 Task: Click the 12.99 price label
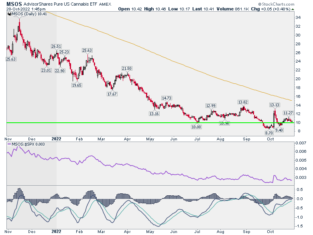(x=211, y=106)
